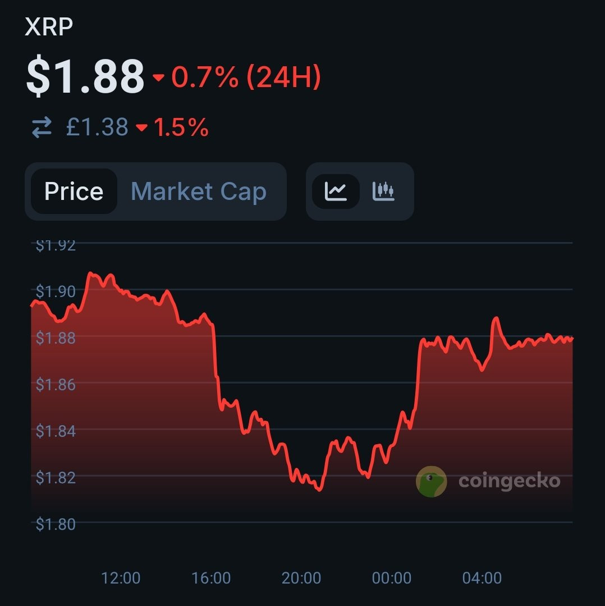Click the 16:00 time axis label
Image resolution: width=605 pixels, height=606 pixels.
pos(211,578)
